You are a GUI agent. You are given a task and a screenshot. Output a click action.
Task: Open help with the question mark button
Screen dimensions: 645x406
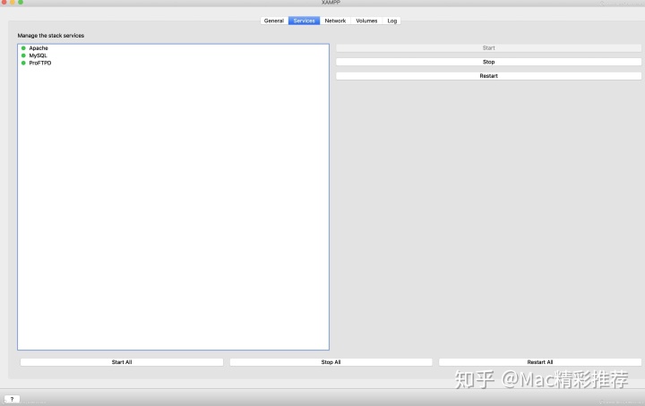click(x=12, y=399)
